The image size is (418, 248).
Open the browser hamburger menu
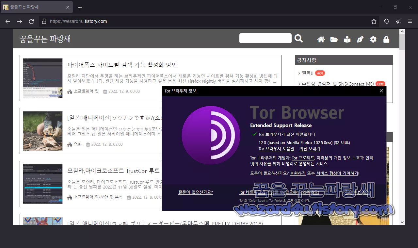pyautogui.click(x=410, y=21)
